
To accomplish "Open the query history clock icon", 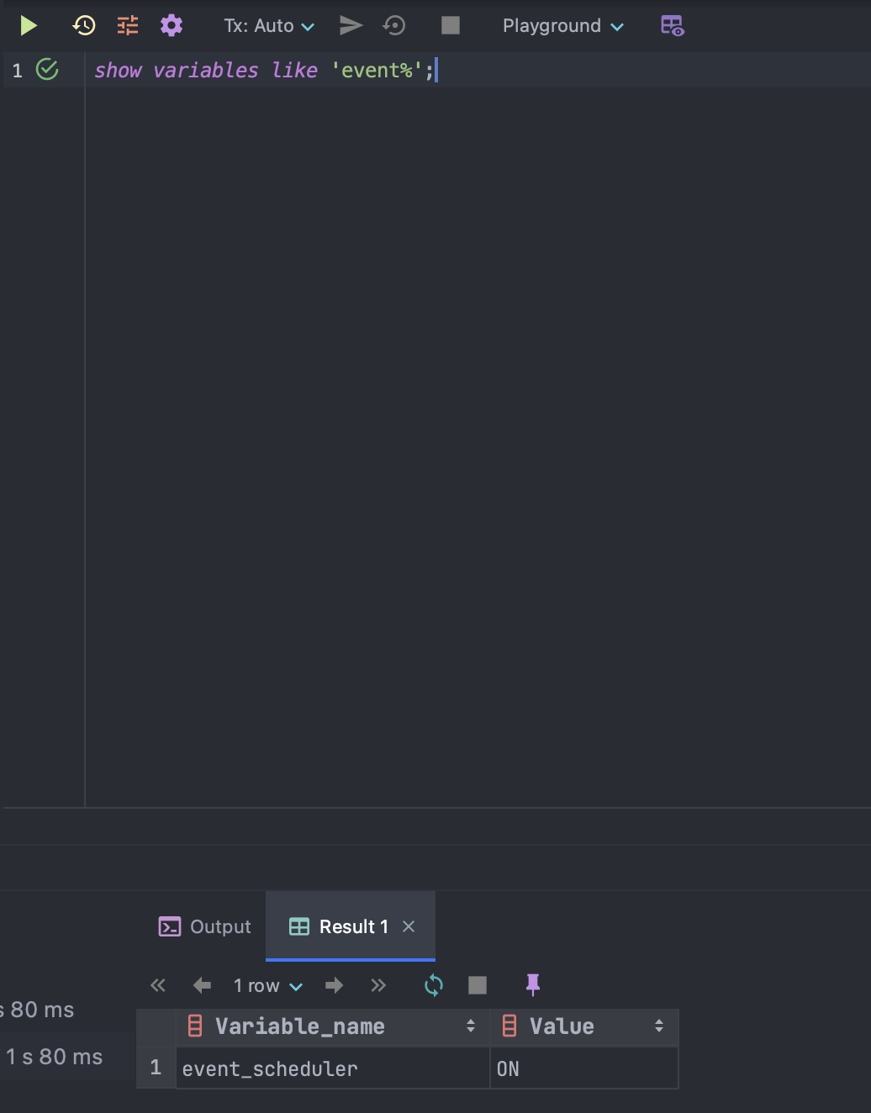I will (83, 26).
